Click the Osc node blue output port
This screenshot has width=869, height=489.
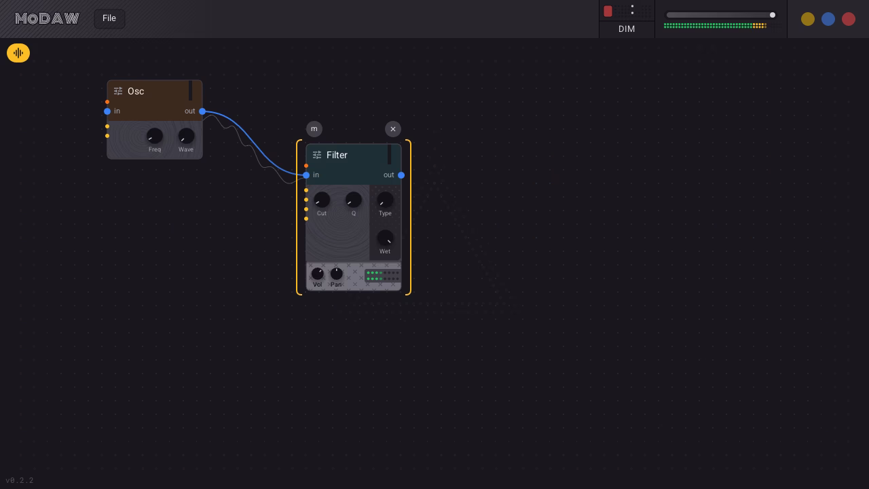pyautogui.click(x=202, y=111)
